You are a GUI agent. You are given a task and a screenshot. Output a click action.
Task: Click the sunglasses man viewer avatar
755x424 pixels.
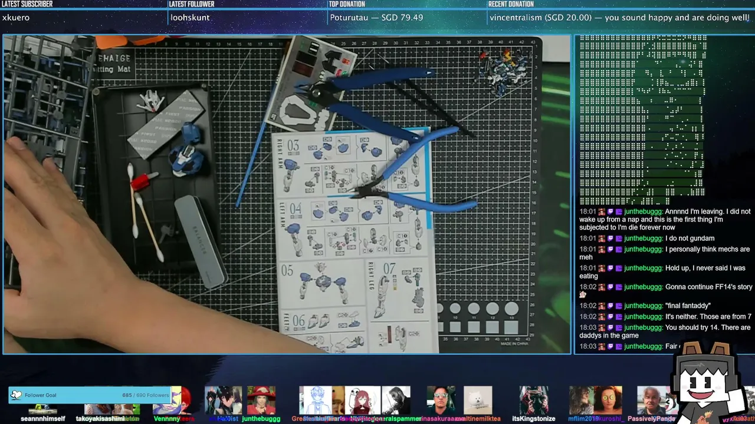click(x=441, y=400)
